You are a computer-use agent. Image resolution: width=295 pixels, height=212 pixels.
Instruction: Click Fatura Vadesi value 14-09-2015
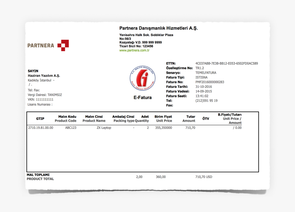[x=203, y=92]
